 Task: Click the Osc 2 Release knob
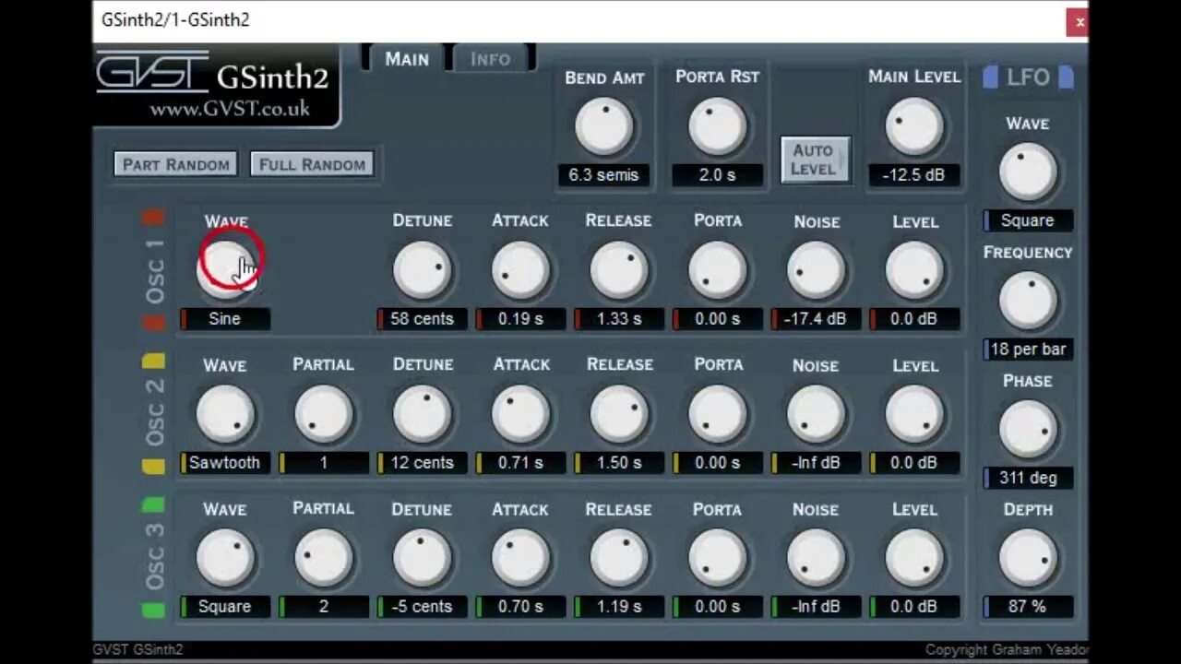[x=619, y=414]
